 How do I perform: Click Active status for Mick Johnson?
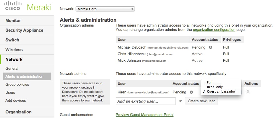[x=197, y=60]
